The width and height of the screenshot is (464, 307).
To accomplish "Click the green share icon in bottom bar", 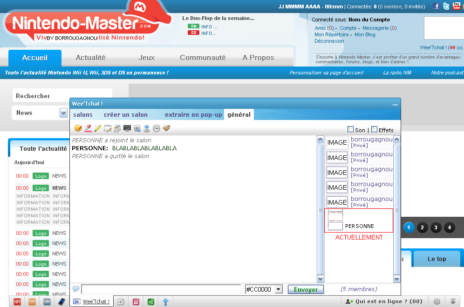I will [x=150, y=302].
